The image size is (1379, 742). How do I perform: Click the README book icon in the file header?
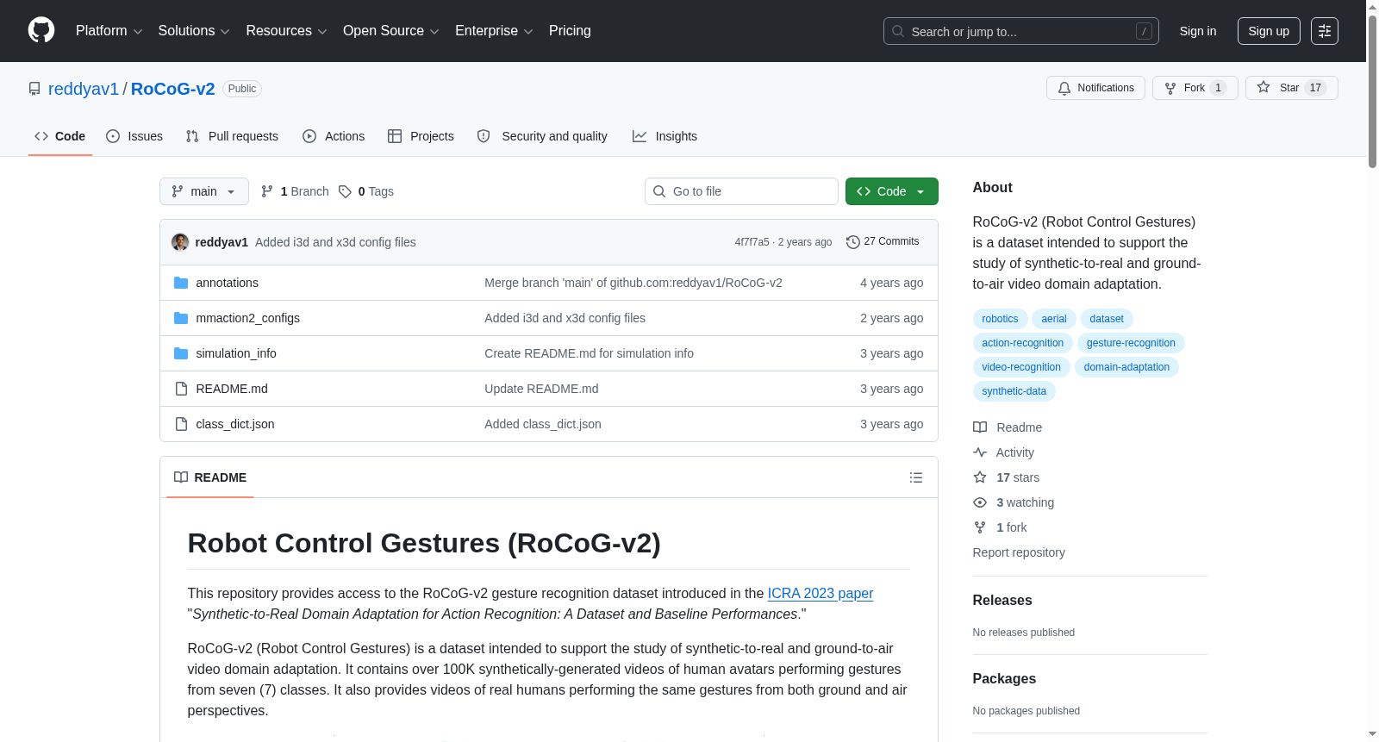[181, 477]
